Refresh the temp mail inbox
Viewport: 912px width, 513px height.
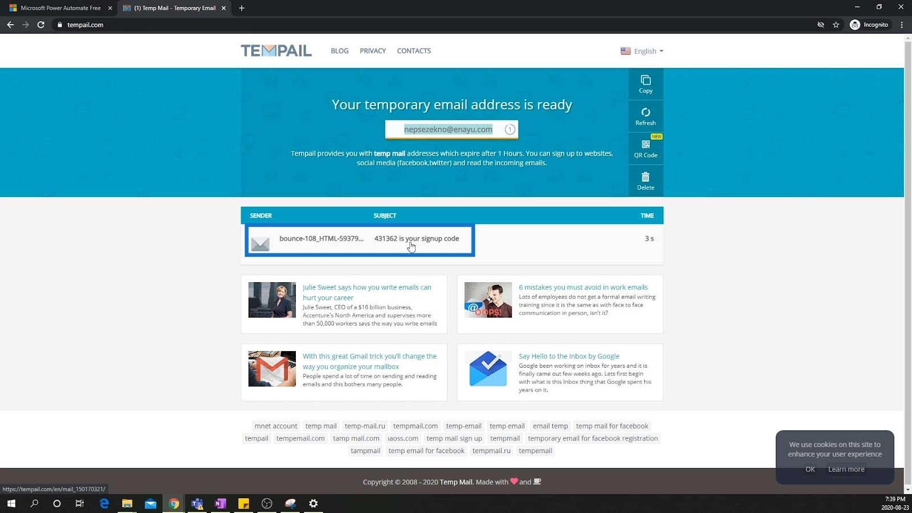coord(646,116)
